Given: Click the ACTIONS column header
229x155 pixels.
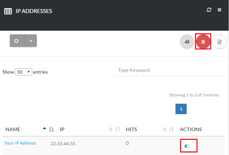Looking at the screenshot, I should pos(191,129).
